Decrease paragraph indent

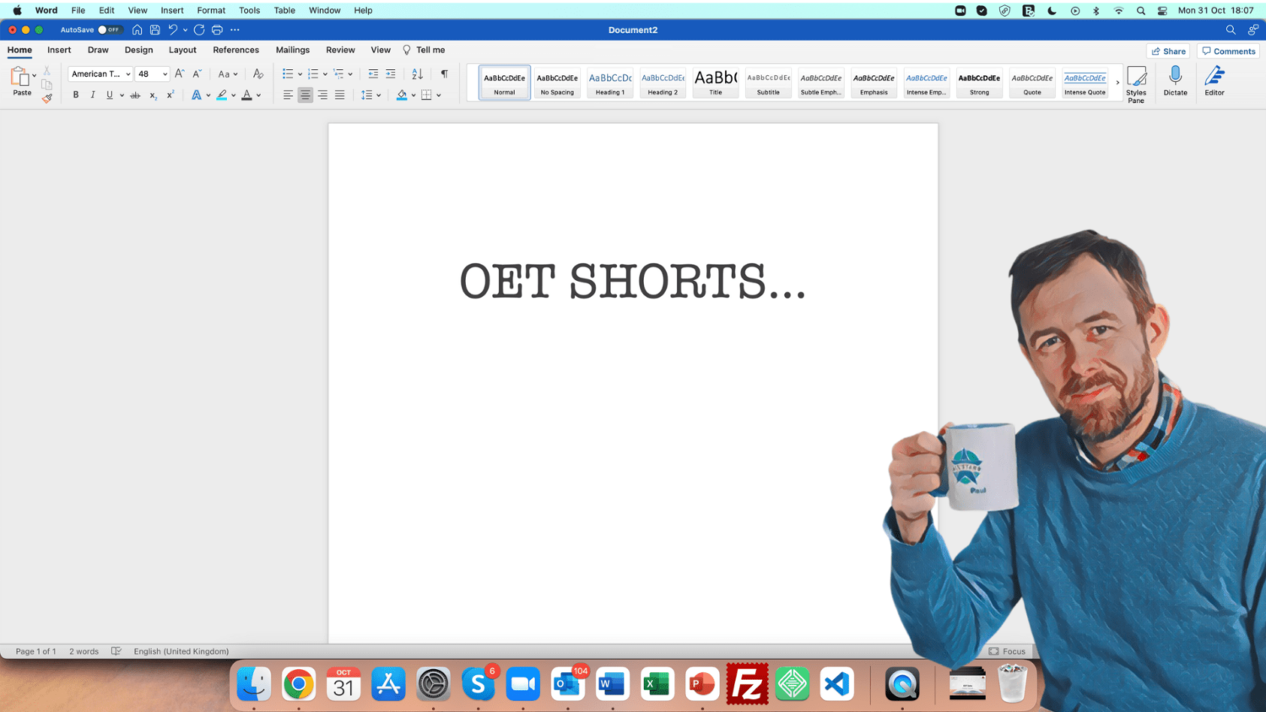(x=373, y=74)
